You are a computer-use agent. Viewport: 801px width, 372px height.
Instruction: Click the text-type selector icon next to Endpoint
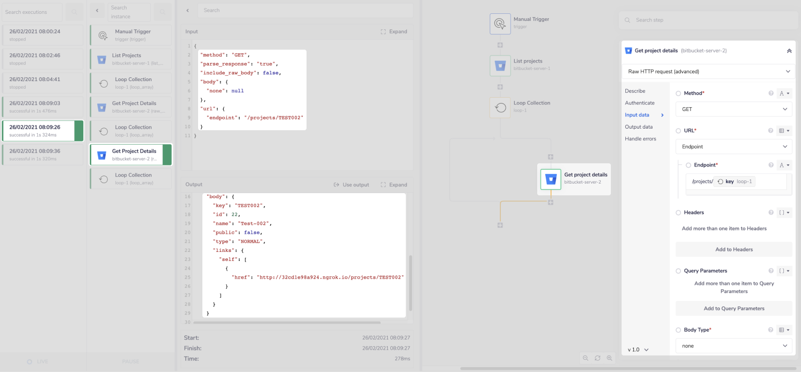tap(783, 165)
